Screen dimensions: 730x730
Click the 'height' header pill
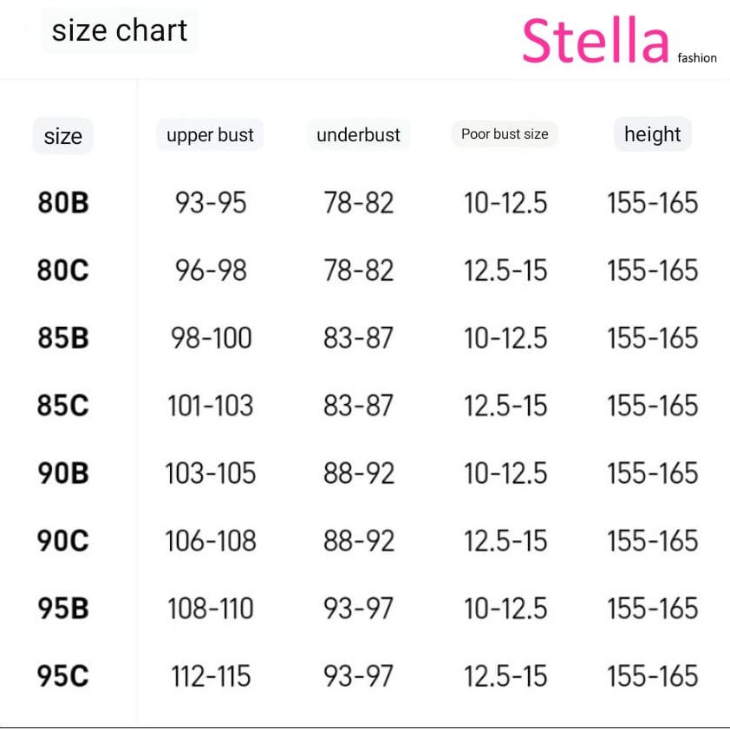click(652, 134)
